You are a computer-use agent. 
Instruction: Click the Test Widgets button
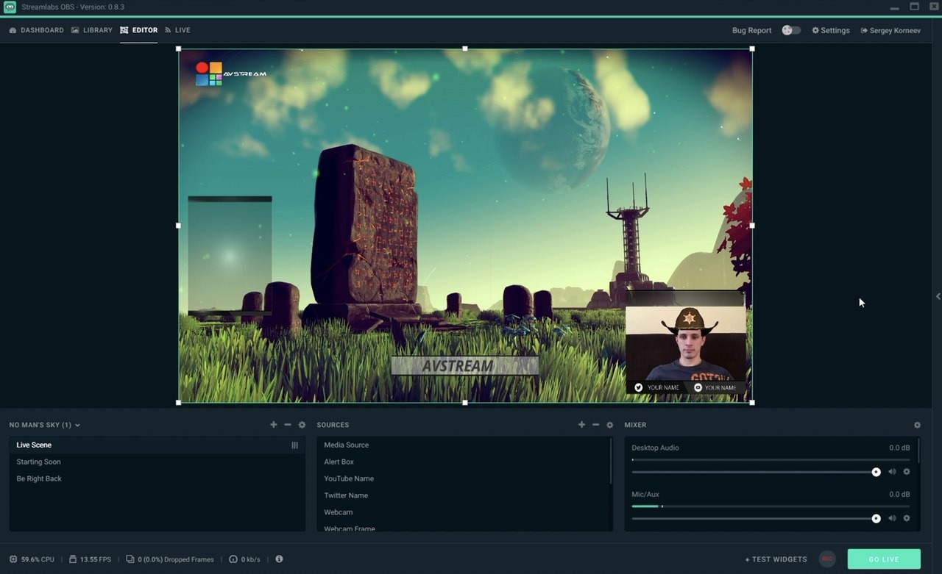776,559
